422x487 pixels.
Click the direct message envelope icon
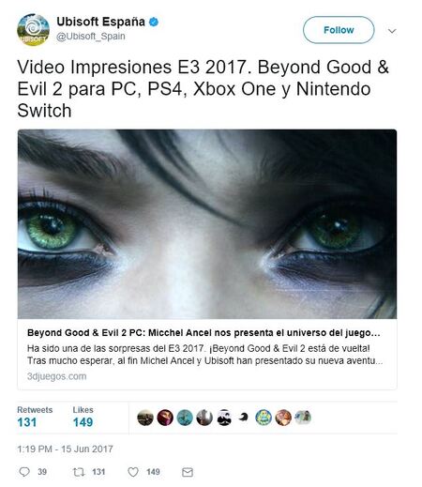pos(188,472)
